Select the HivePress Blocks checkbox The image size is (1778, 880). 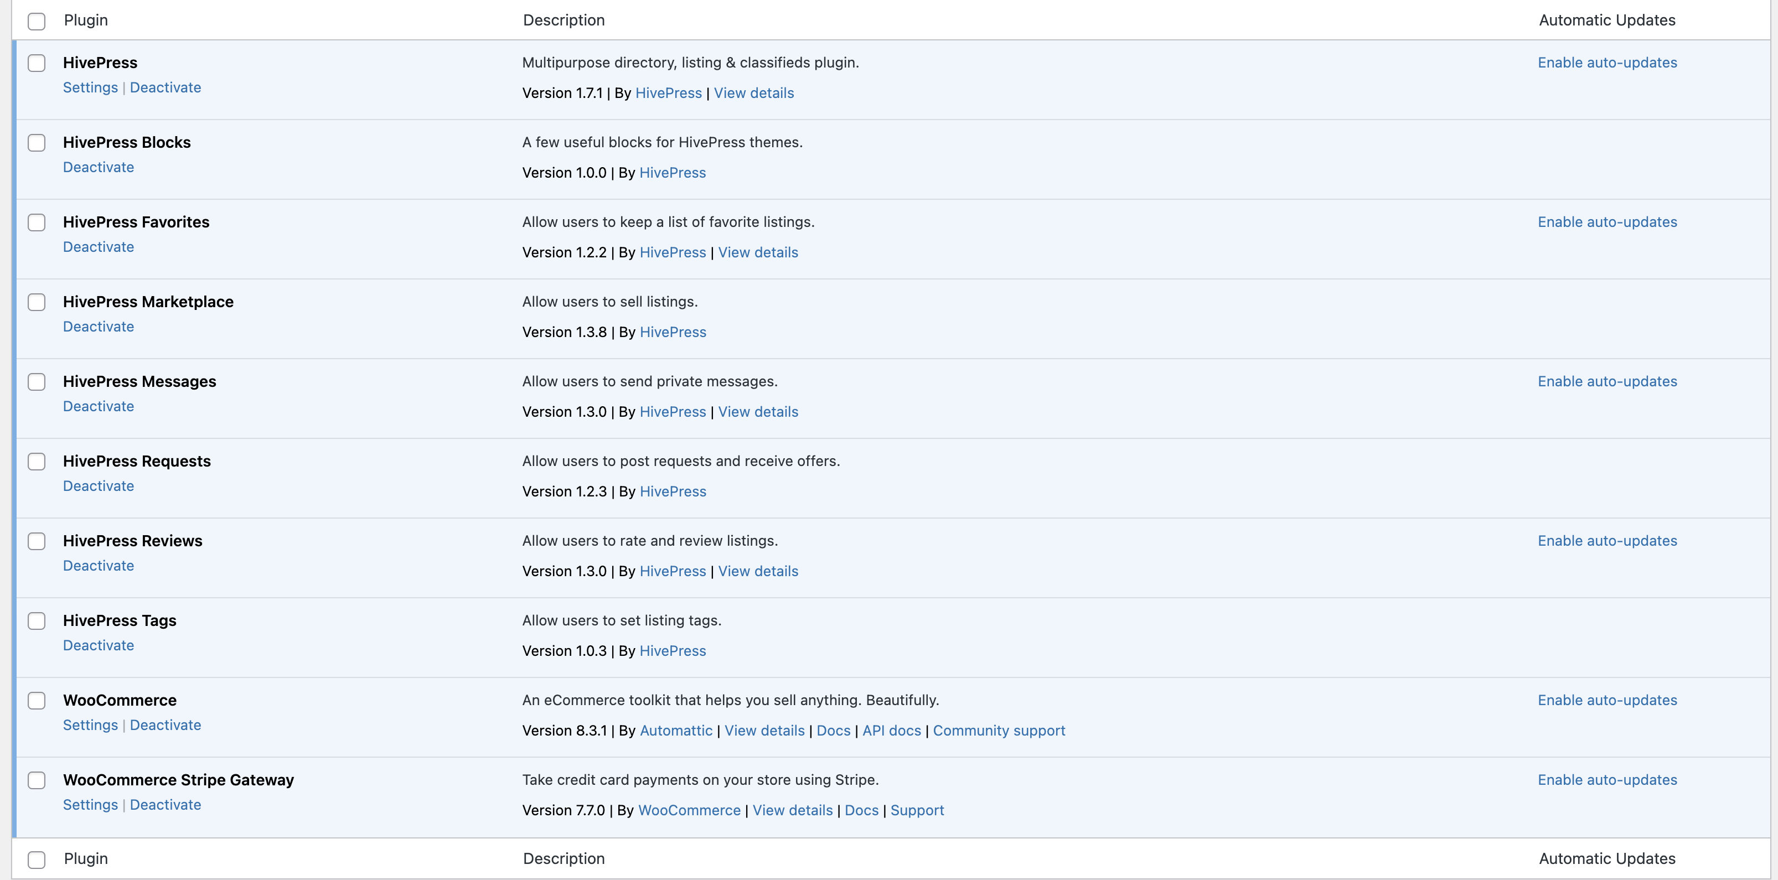37,143
